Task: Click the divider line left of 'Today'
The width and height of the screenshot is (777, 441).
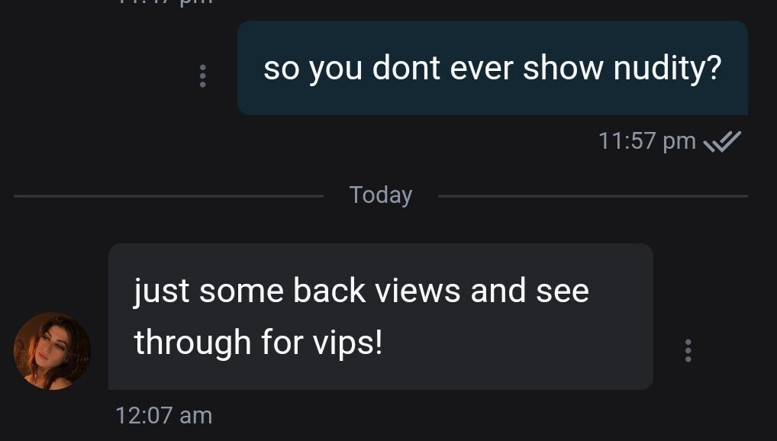Action: [169, 196]
